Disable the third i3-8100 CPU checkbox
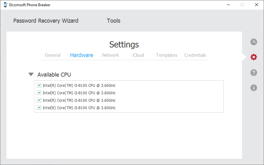 [39, 100]
